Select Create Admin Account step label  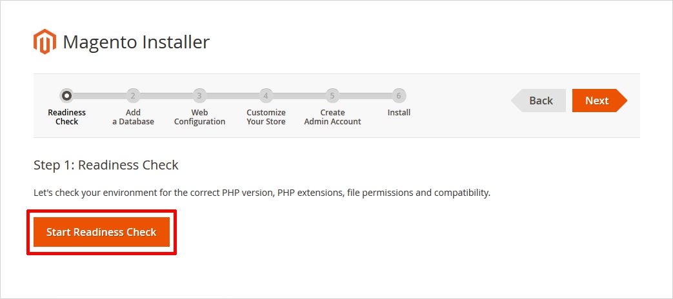coord(332,117)
